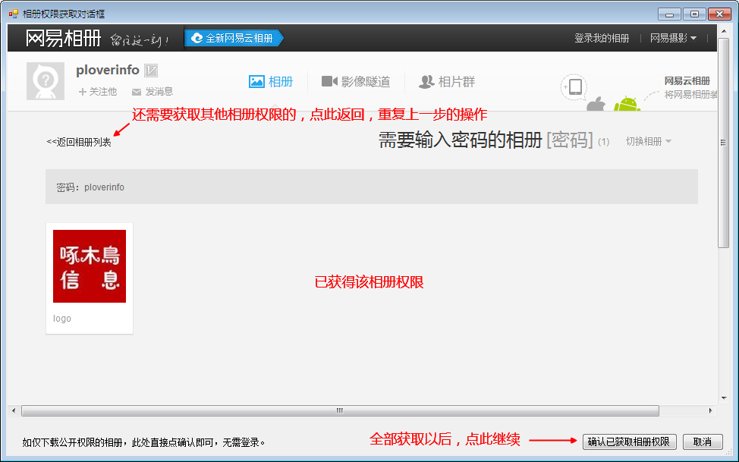
Task: Click the vertical scrollbar up arrow
Action: click(724, 31)
